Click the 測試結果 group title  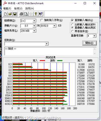[x=51, y=57]
